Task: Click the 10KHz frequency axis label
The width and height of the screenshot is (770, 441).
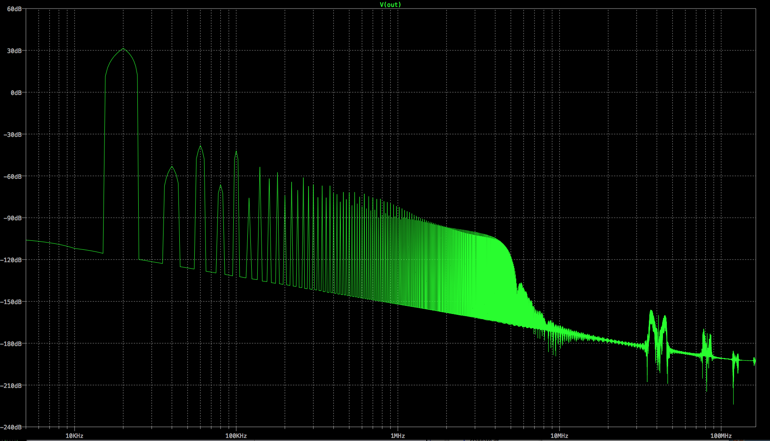Action: coord(74,436)
